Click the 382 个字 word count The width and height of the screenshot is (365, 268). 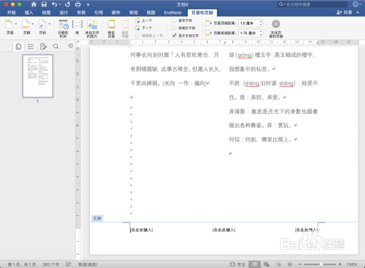(51, 264)
